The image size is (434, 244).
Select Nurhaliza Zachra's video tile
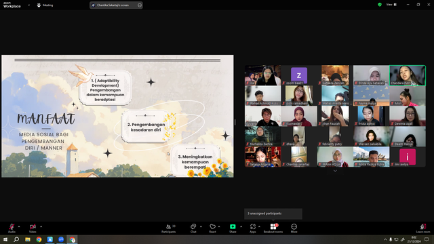click(x=262, y=136)
